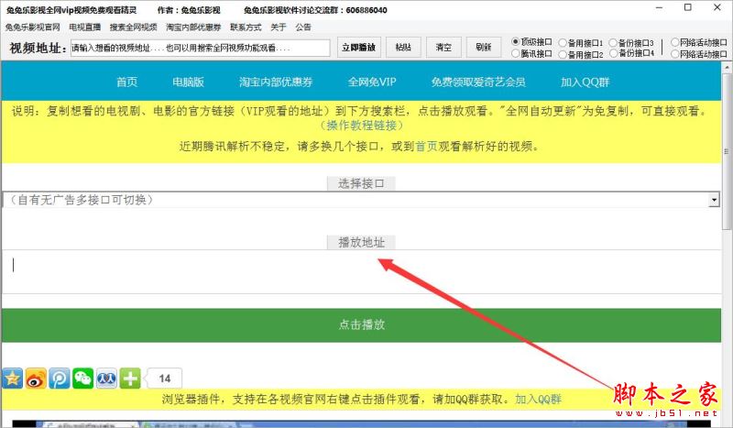Open the 电视直播 menu
Image resolution: width=733 pixels, height=428 pixels.
click(x=84, y=27)
